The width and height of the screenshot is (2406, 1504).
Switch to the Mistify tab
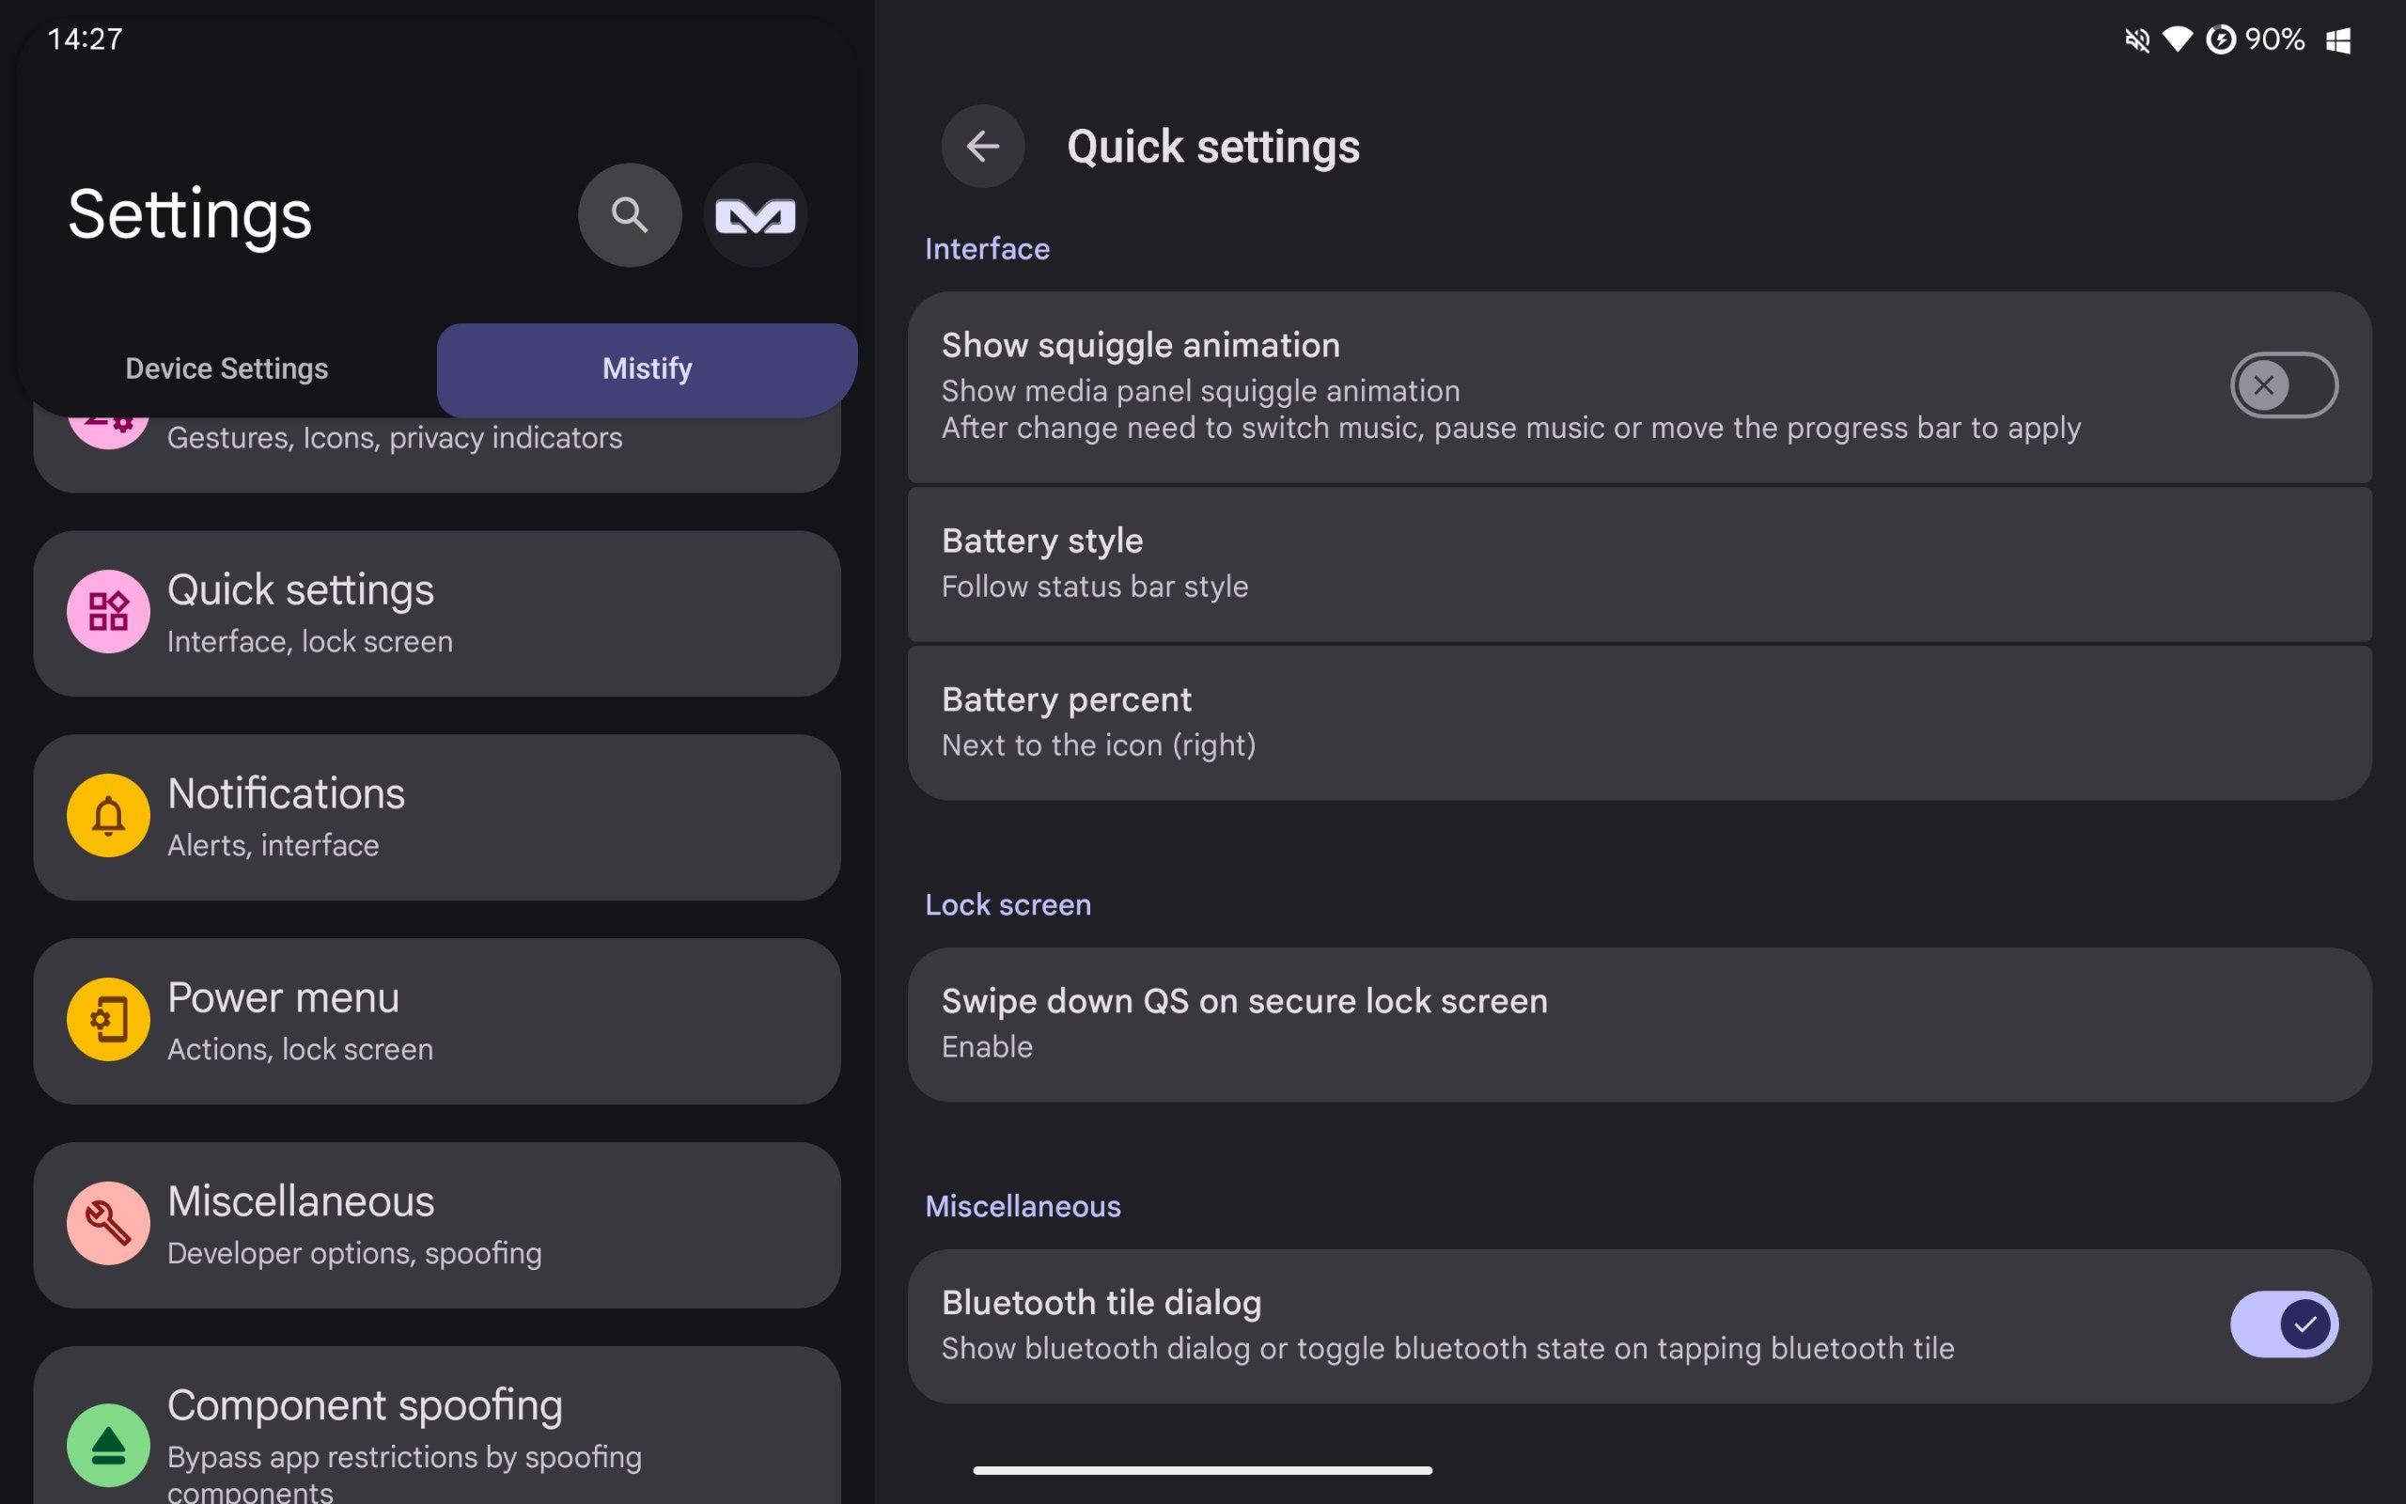pyautogui.click(x=648, y=369)
